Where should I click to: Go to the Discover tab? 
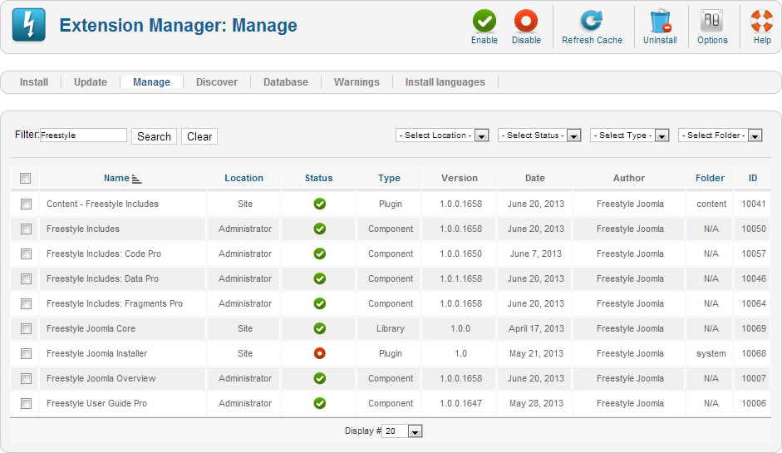(x=216, y=81)
